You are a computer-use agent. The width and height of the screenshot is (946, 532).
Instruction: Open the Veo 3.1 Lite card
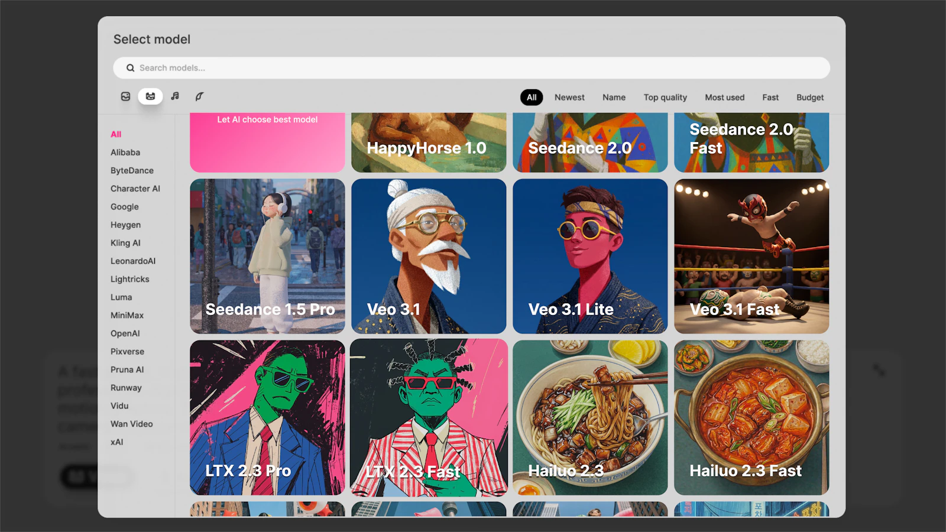[590, 257]
